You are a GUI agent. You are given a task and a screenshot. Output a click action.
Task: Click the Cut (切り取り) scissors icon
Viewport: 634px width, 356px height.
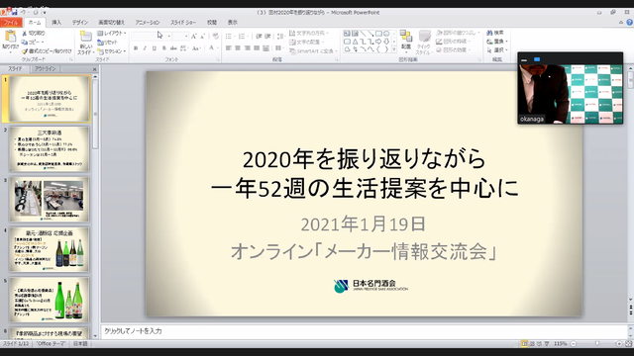(24, 33)
